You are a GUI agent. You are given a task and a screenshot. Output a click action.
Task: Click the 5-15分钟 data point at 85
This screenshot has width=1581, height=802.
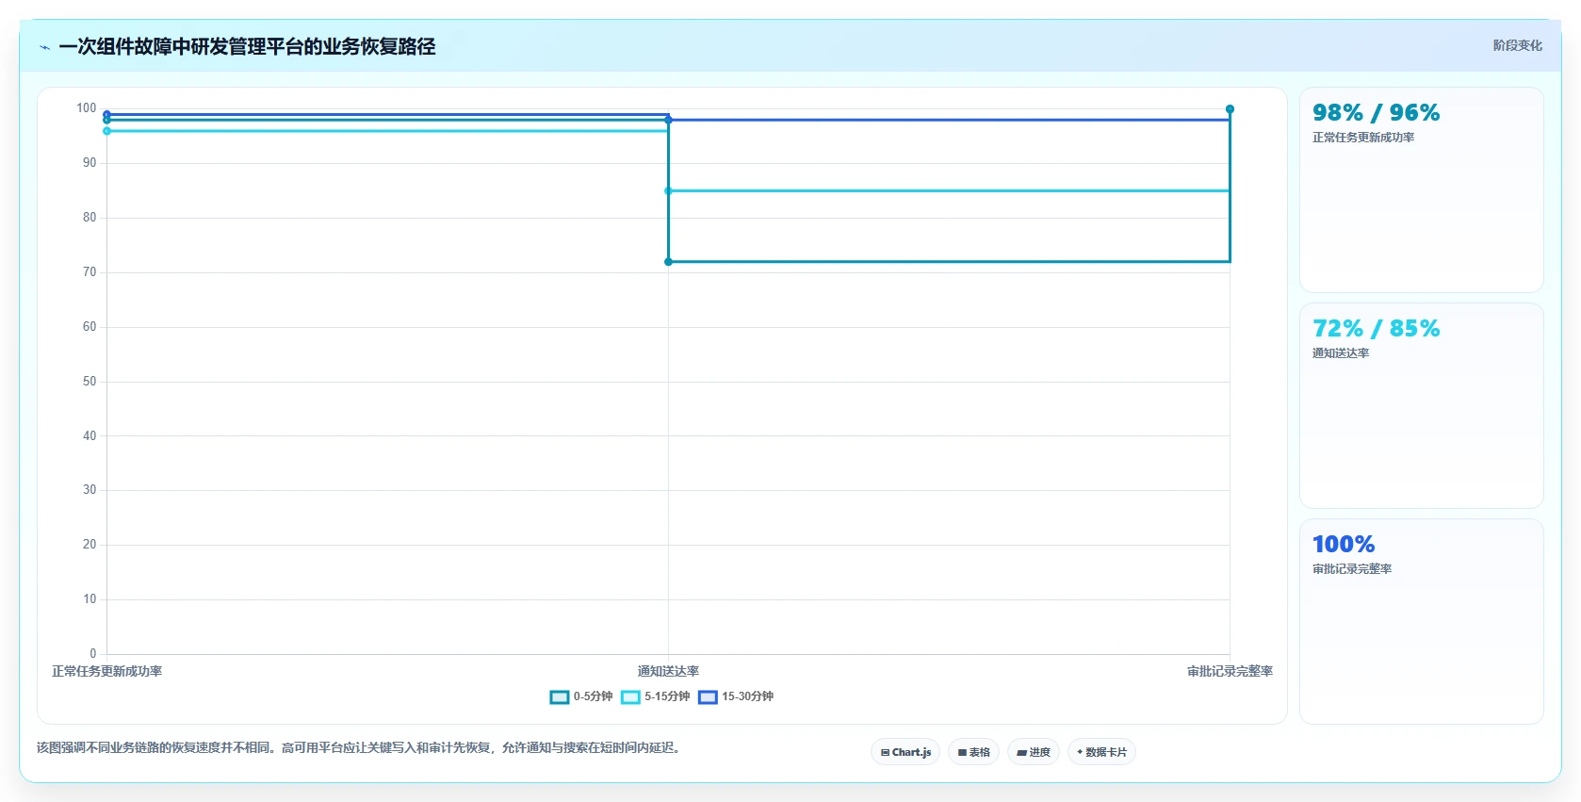[x=668, y=190]
